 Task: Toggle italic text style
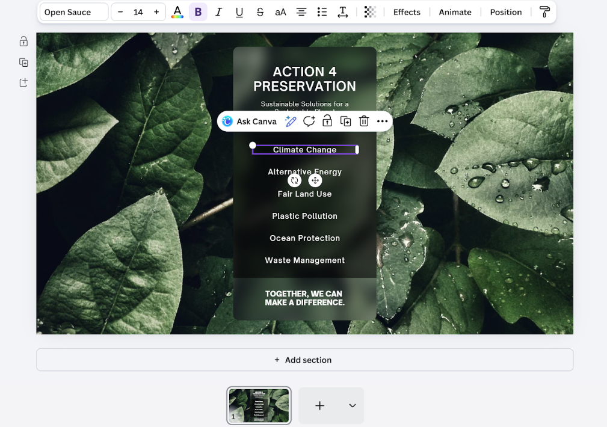tap(218, 12)
